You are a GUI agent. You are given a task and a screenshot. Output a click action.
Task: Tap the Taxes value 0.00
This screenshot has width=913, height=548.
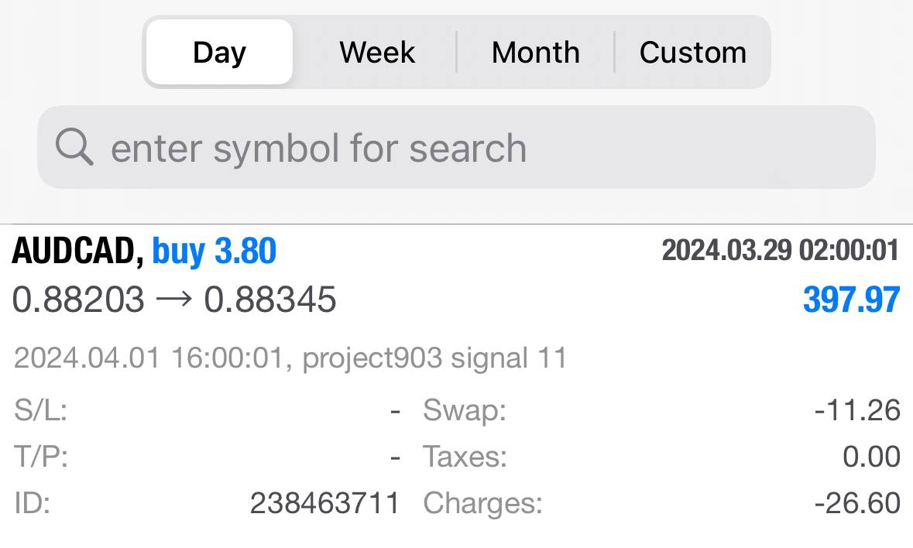(871, 457)
